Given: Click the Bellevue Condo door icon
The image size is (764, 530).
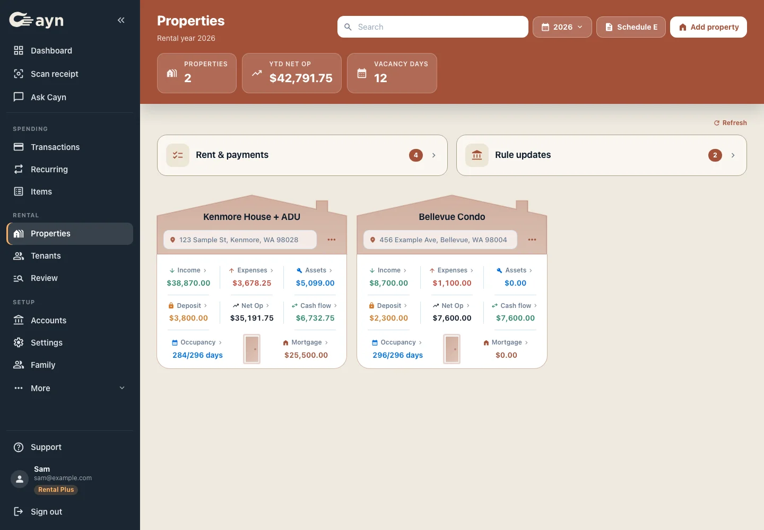Looking at the screenshot, I should [452, 349].
